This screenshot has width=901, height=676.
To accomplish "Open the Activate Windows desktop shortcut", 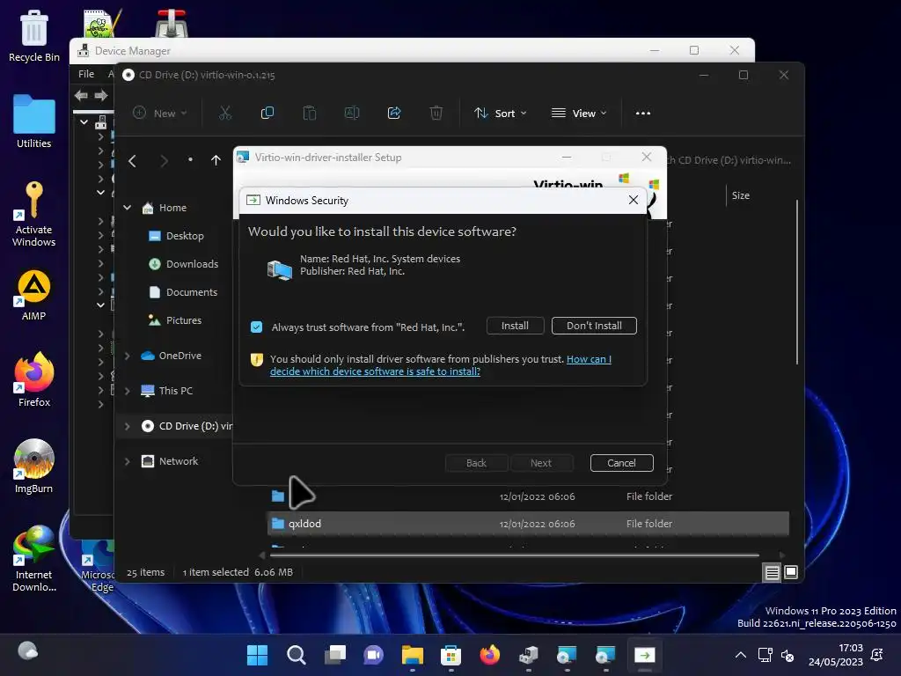I will point(34,213).
